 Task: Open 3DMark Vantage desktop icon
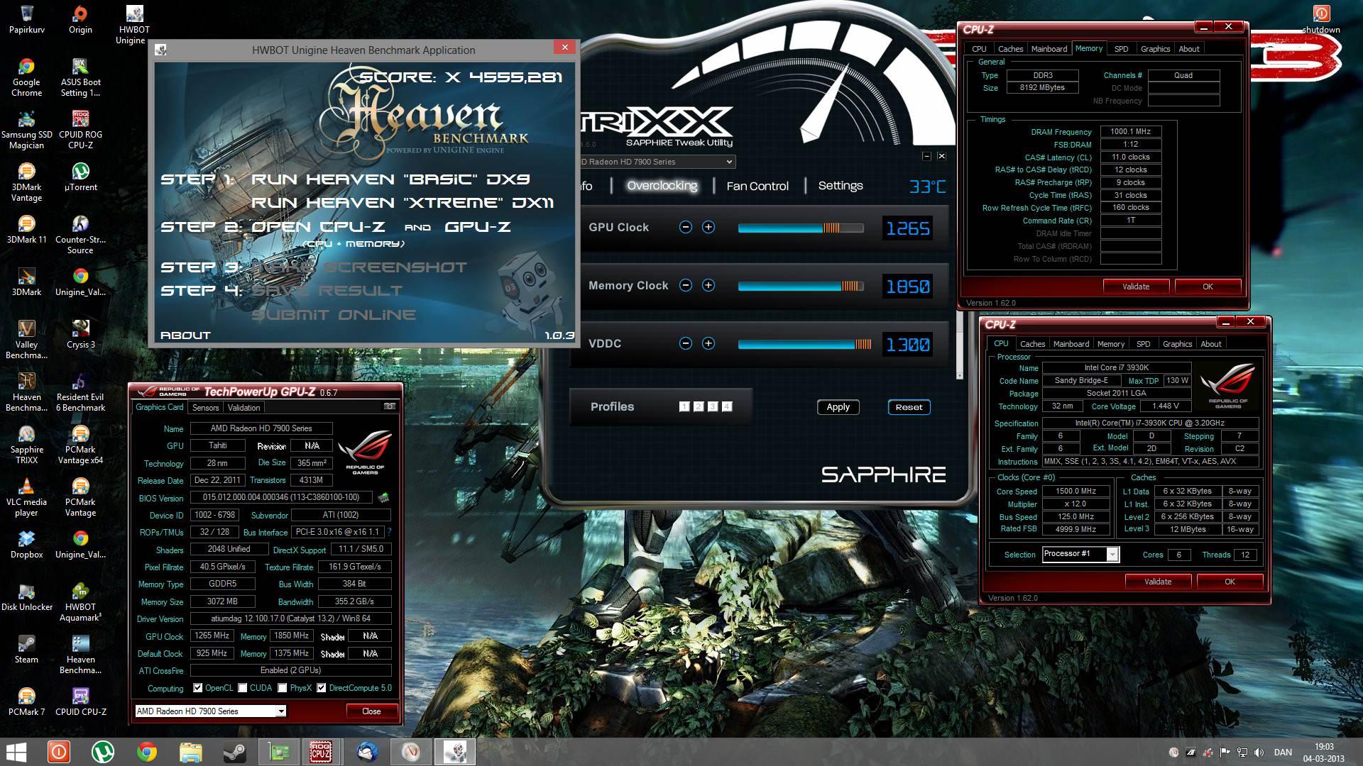tap(26, 182)
